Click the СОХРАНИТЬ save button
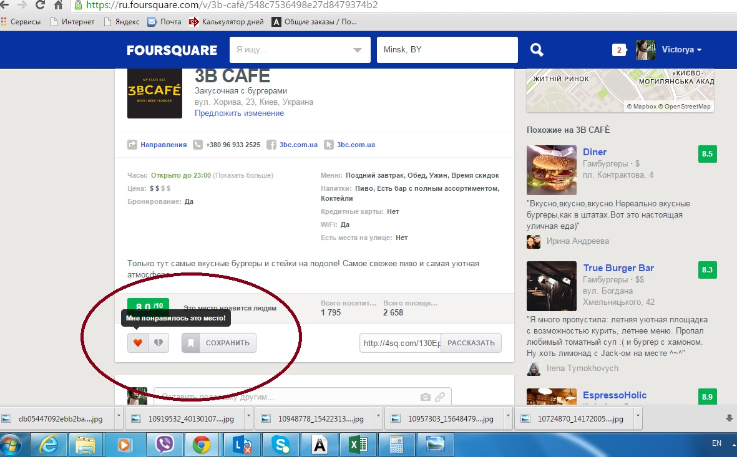 click(219, 343)
